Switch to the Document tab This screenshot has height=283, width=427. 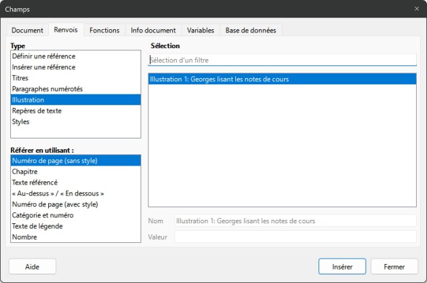(x=27, y=31)
